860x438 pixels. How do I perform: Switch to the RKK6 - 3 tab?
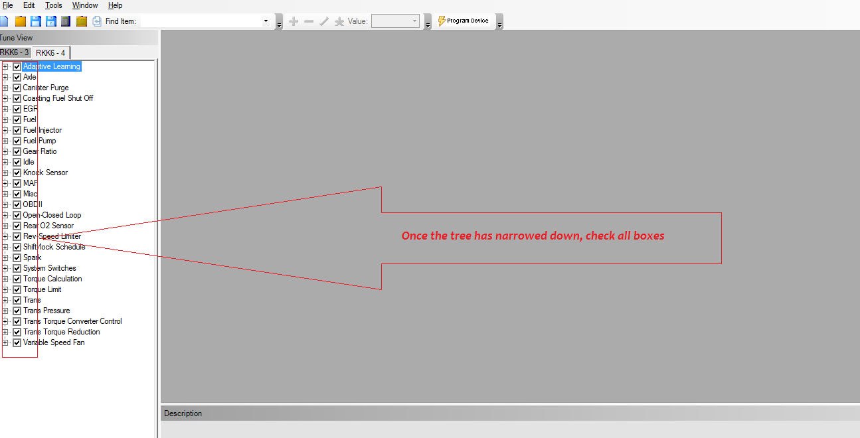14,52
